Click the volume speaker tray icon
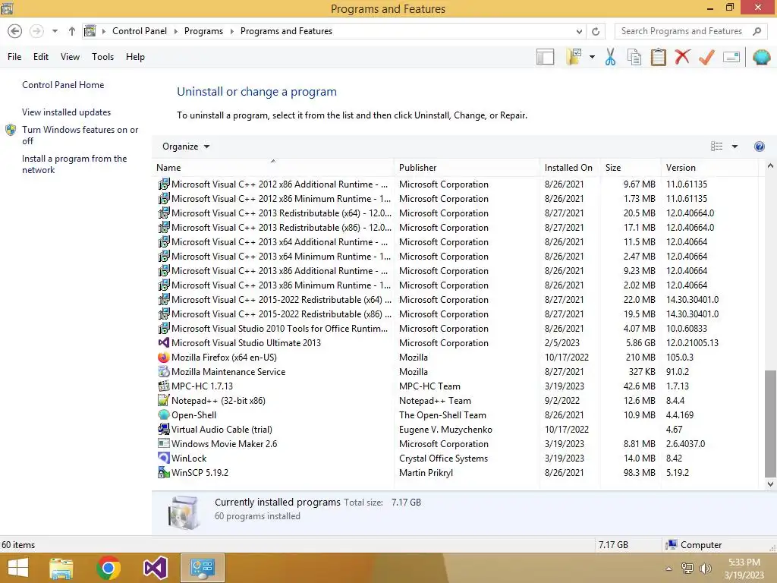Viewport: 777px width, 583px height. 705,569
